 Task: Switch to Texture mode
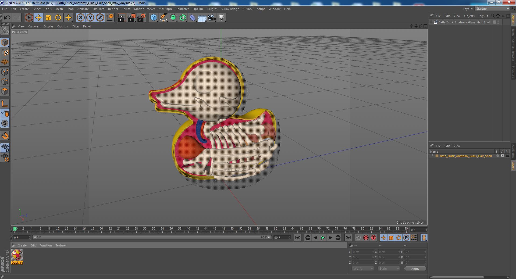coord(5,52)
